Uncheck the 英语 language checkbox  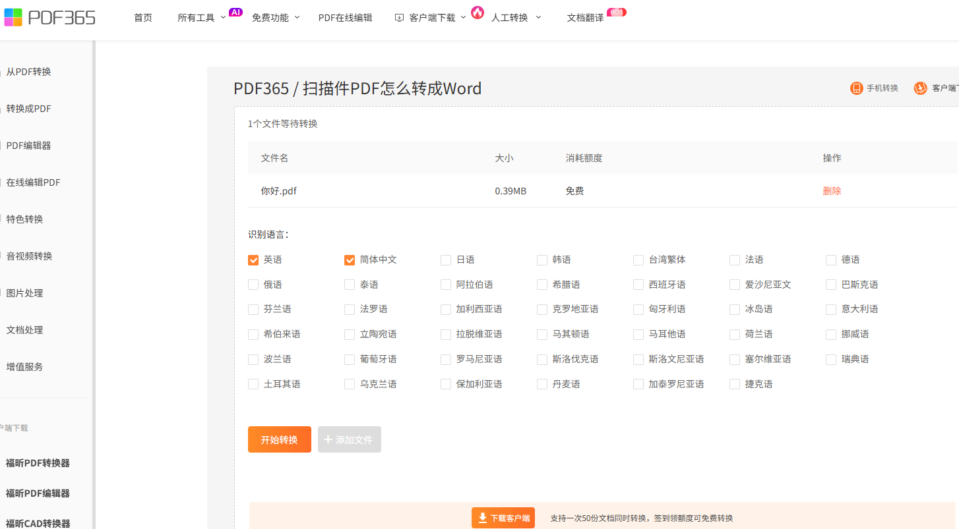pyautogui.click(x=253, y=260)
